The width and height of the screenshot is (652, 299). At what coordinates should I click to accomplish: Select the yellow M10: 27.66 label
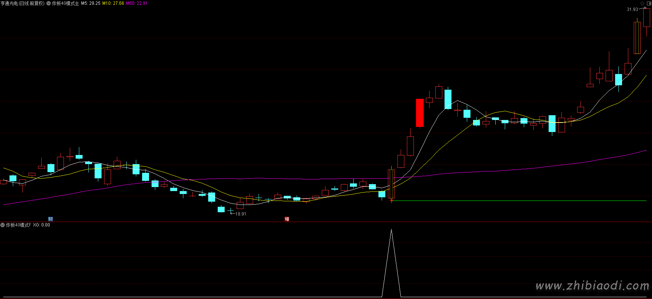113,3
